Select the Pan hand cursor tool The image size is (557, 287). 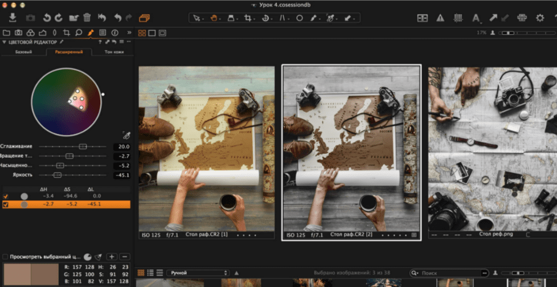[214, 18]
